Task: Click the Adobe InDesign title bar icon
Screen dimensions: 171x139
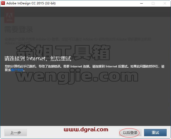Action: pos(3,3)
